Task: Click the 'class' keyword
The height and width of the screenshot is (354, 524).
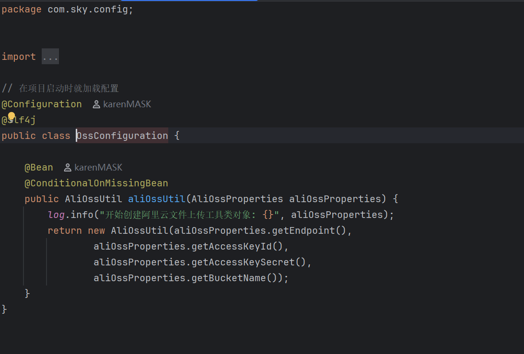Action: tap(56, 136)
